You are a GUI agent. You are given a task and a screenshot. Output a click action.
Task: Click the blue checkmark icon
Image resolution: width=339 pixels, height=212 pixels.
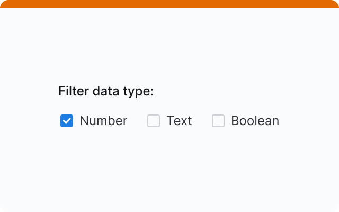[67, 121]
